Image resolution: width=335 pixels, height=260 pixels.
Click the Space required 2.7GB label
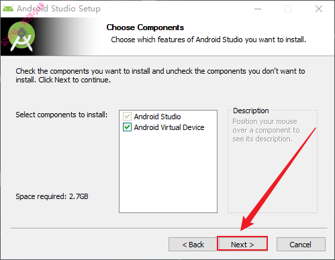[52, 196]
